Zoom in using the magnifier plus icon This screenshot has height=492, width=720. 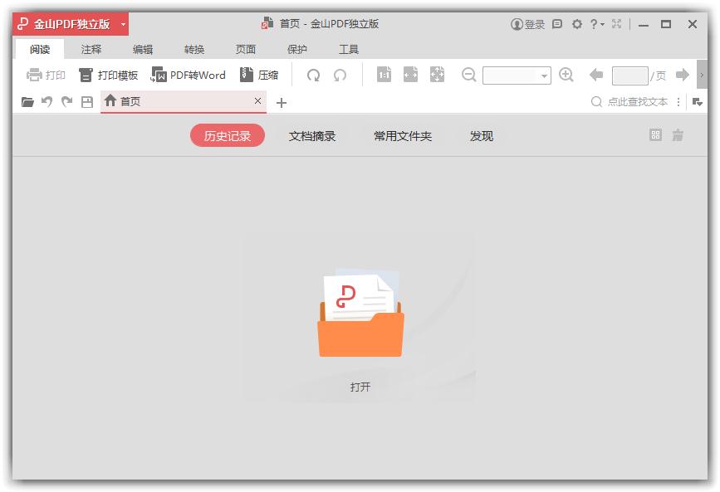(x=566, y=75)
